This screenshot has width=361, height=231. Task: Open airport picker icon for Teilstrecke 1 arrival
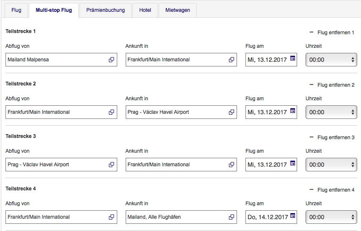click(231, 60)
